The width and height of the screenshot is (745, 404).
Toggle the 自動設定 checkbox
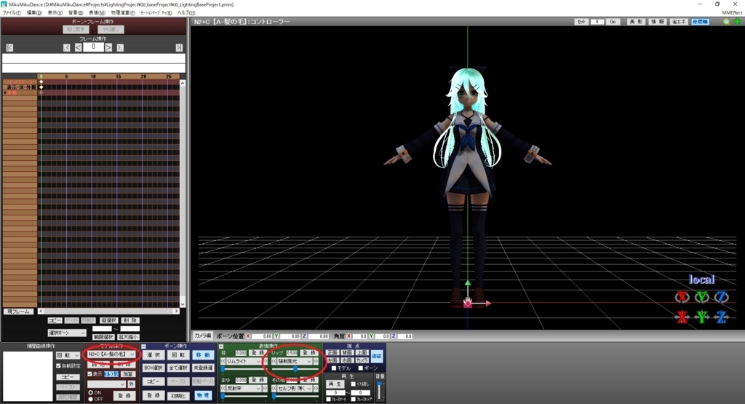point(58,366)
